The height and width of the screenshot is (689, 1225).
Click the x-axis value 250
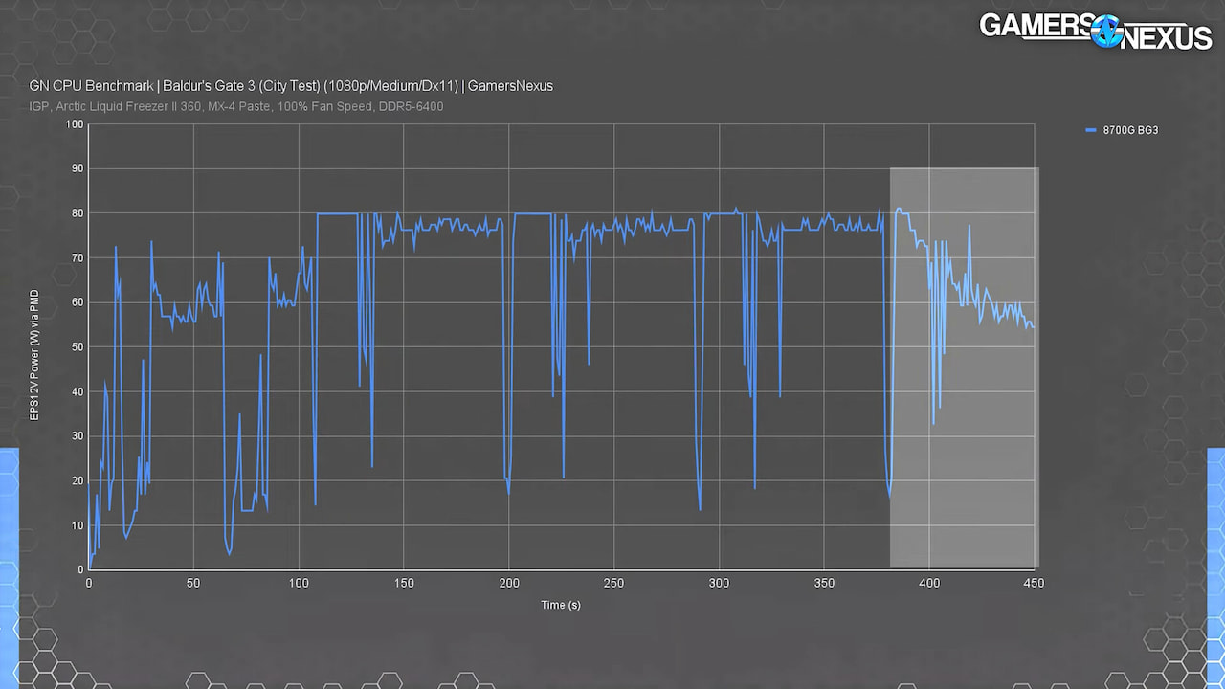[613, 583]
